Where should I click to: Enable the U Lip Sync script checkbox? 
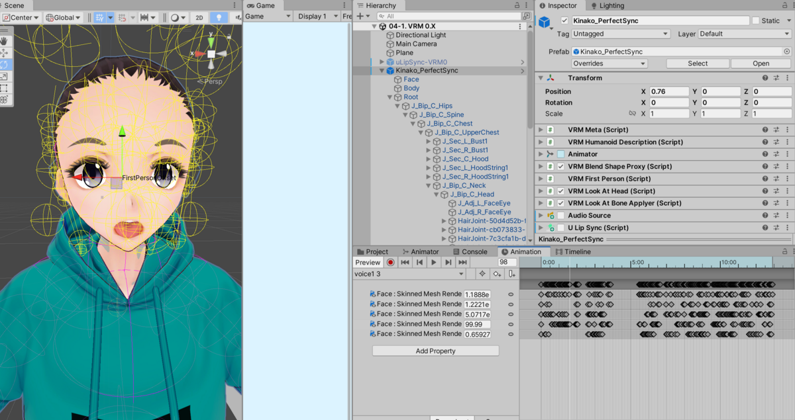[560, 228]
